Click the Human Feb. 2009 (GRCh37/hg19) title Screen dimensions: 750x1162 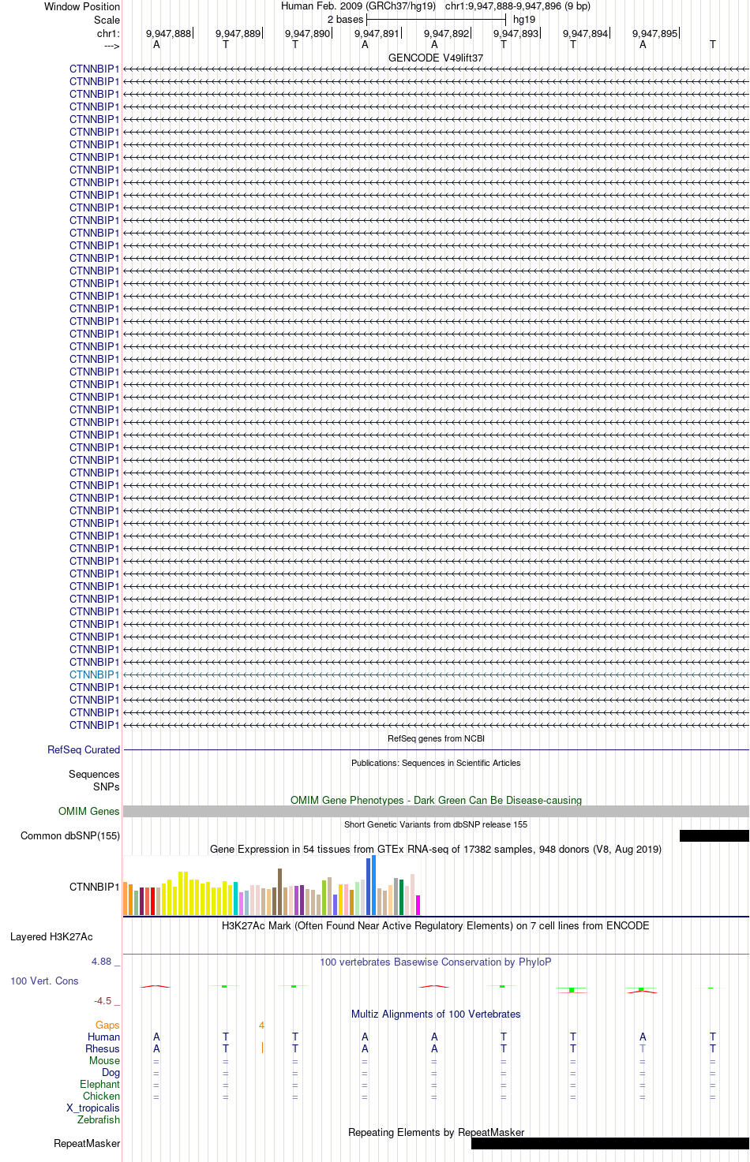[358, 6]
